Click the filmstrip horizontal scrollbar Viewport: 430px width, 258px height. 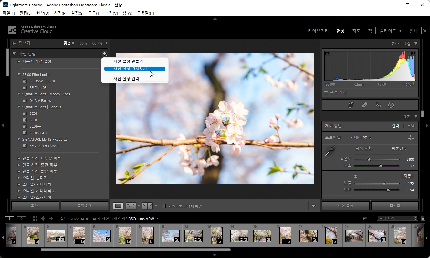click(x=135, y=250)
